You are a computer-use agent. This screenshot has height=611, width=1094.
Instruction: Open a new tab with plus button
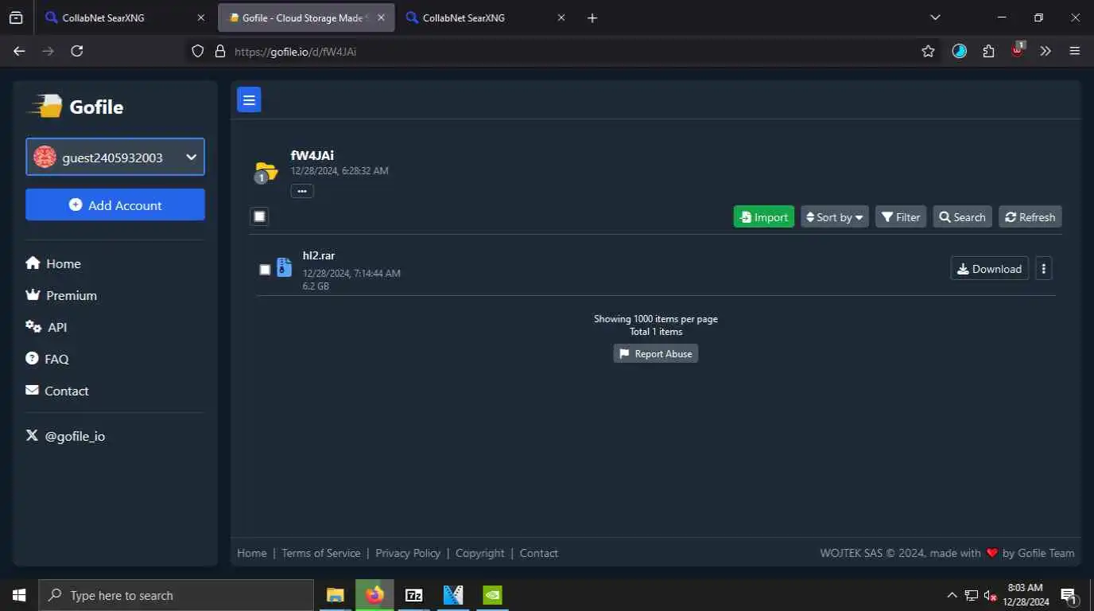pyautogui.click(x=592, y=18)
